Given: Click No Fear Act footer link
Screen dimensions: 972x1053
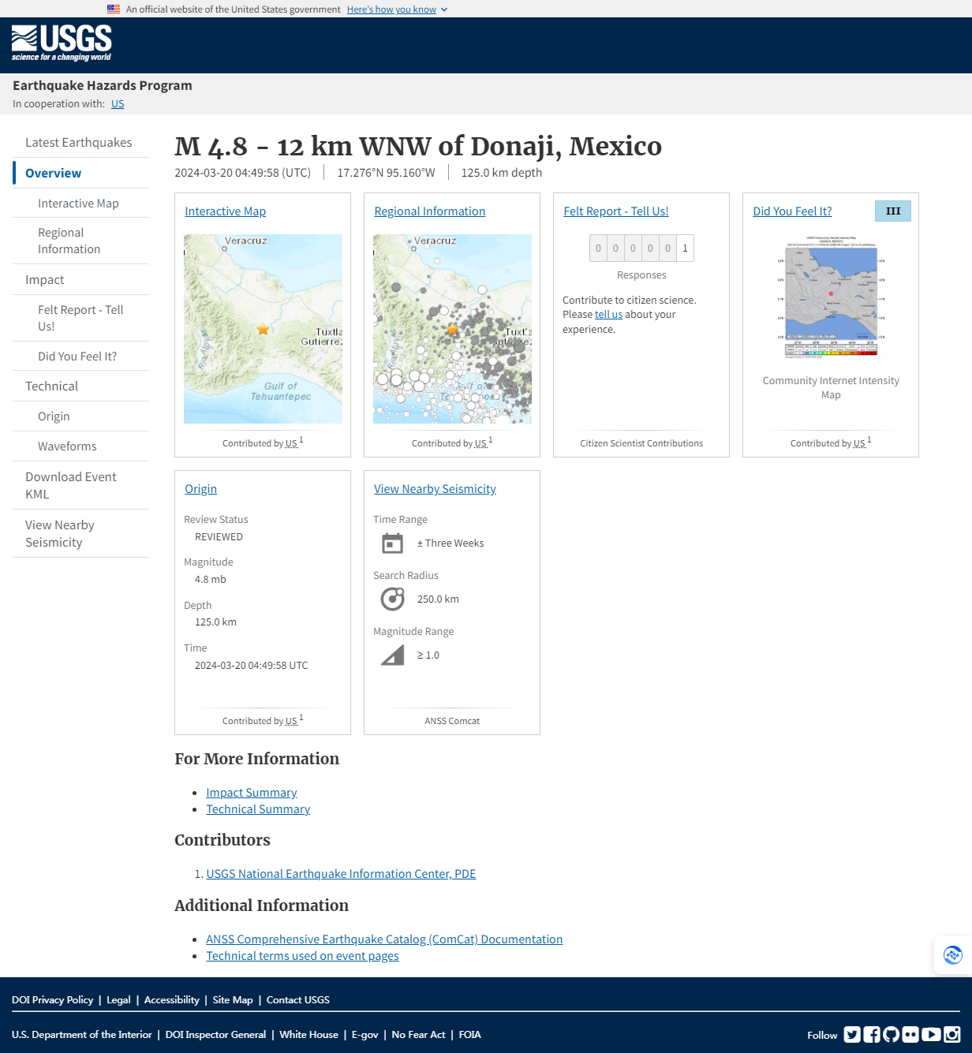Looking at the screenshot, I should 418,1035.
